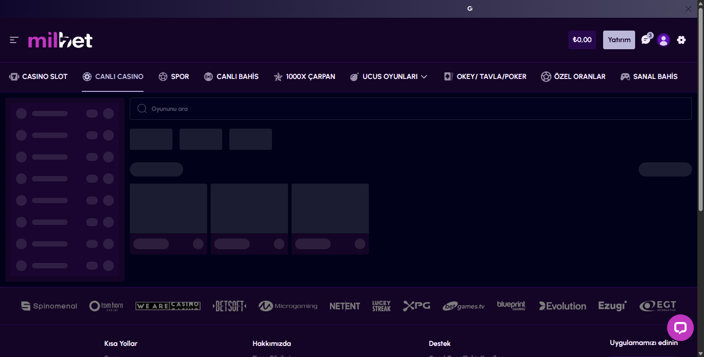The height and width of the screenshot is (357, 704).
Task: Click the NetEnt provider logo
Action: [x=344, y=306]
